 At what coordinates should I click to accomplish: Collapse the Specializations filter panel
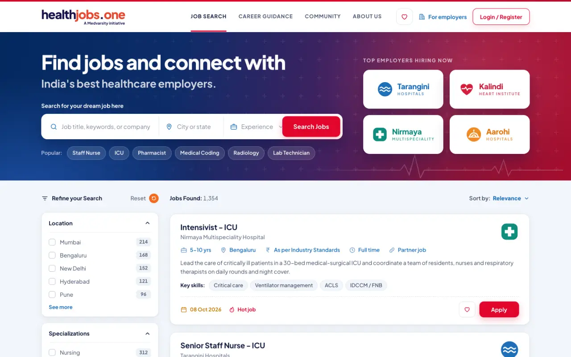[x=147, y=333]
